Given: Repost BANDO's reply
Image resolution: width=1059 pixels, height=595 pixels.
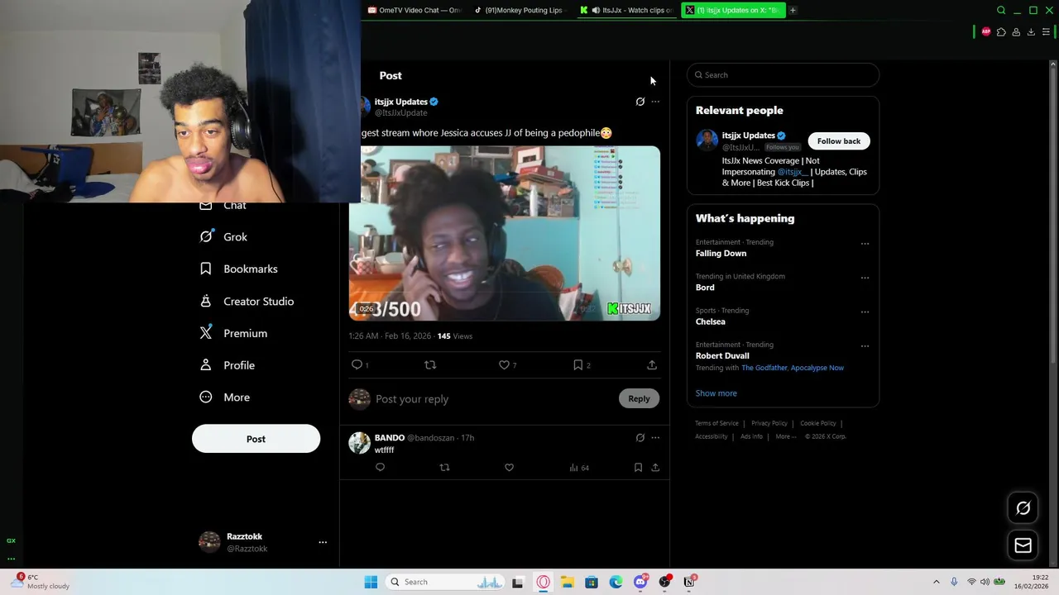Looking at the screenshot, I should pyautogui.click(x=444, y=468).
